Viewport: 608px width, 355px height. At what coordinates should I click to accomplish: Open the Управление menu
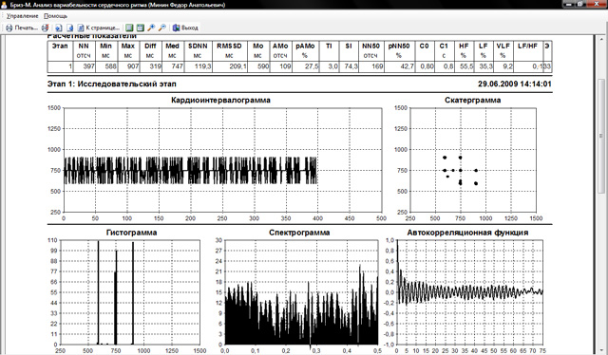(x=23, y=16)
